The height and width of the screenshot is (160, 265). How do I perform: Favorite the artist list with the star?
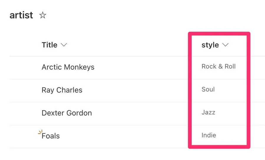43,15
